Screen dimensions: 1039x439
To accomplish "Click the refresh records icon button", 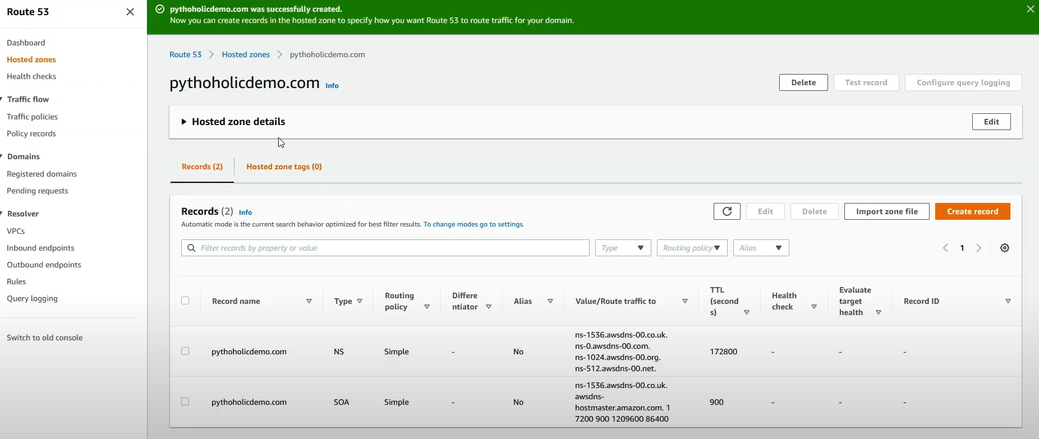I will [727, 211].
